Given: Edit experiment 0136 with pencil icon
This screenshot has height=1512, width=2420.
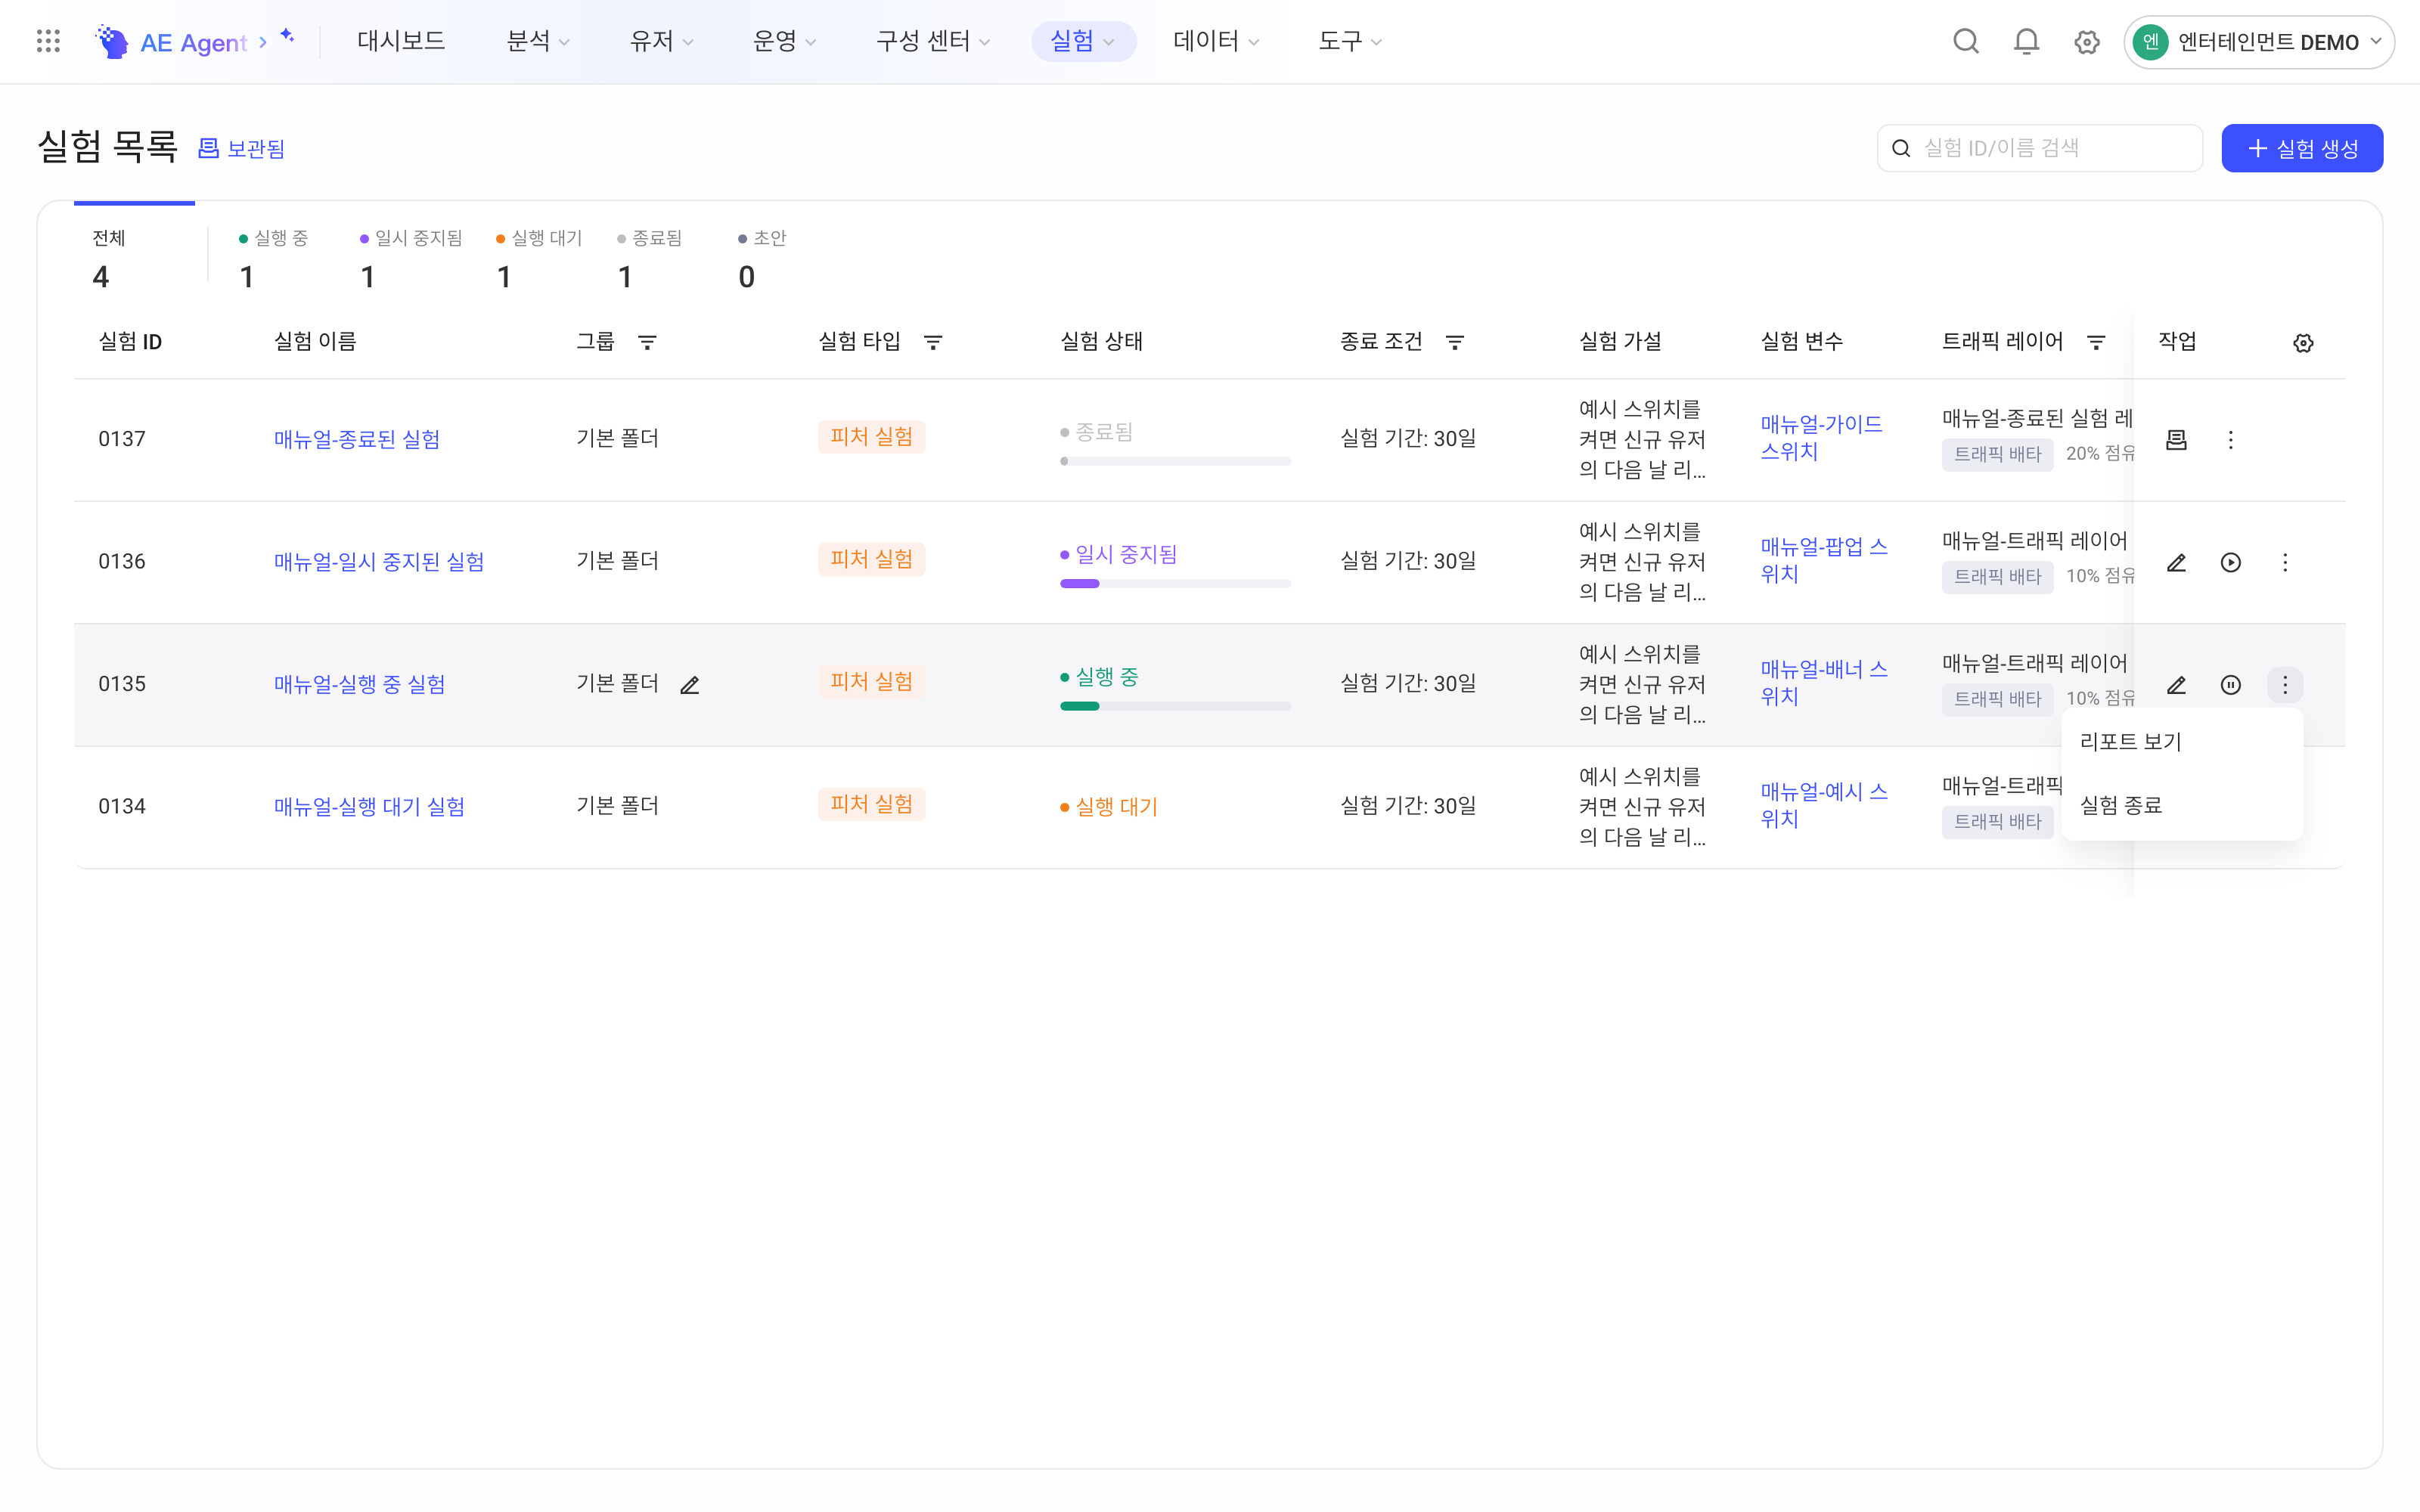Looking at the screenshot, I should [2176, 563].
